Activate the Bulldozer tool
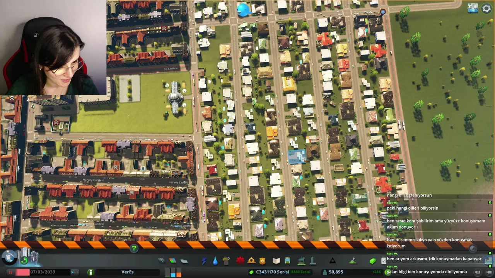Image resolution: width=495 pixels, height=278 pixels. [488, 260]
